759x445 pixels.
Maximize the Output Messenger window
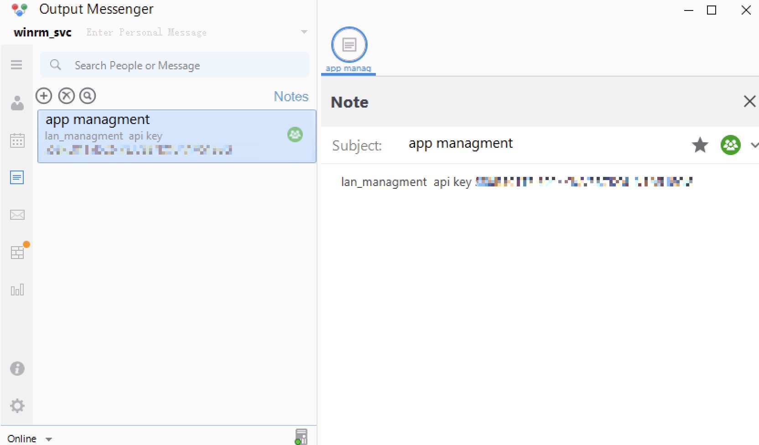[x=712, y=10]
